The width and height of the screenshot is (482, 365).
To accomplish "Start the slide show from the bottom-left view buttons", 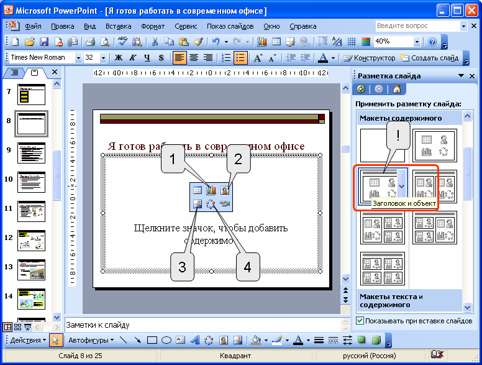I will (28, 327).
